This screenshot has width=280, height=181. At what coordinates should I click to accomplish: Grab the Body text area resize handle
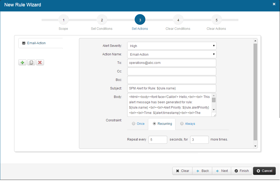[x=214, y=115]
